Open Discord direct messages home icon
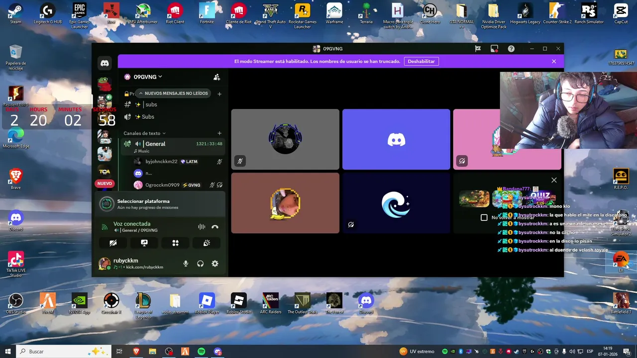The height and width of the screenshot is (358, 637). [x=105, y=63]
